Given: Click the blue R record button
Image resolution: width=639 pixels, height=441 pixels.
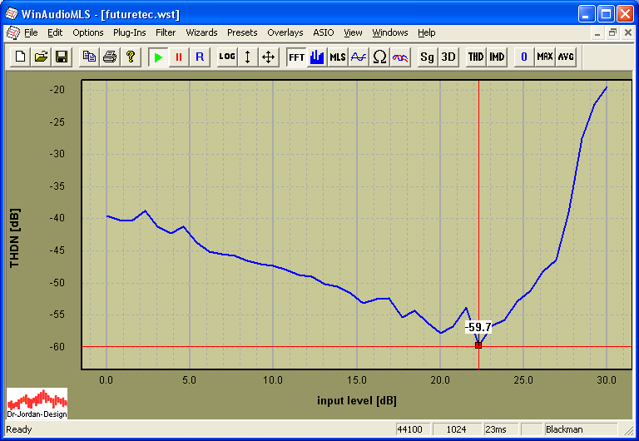Looking at the screenshot, I should click(199, 57).
